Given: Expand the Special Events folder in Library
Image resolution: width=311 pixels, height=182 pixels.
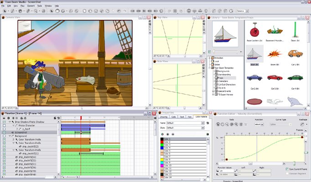Looking at the screenshot, I should click(x=213, y=91).
